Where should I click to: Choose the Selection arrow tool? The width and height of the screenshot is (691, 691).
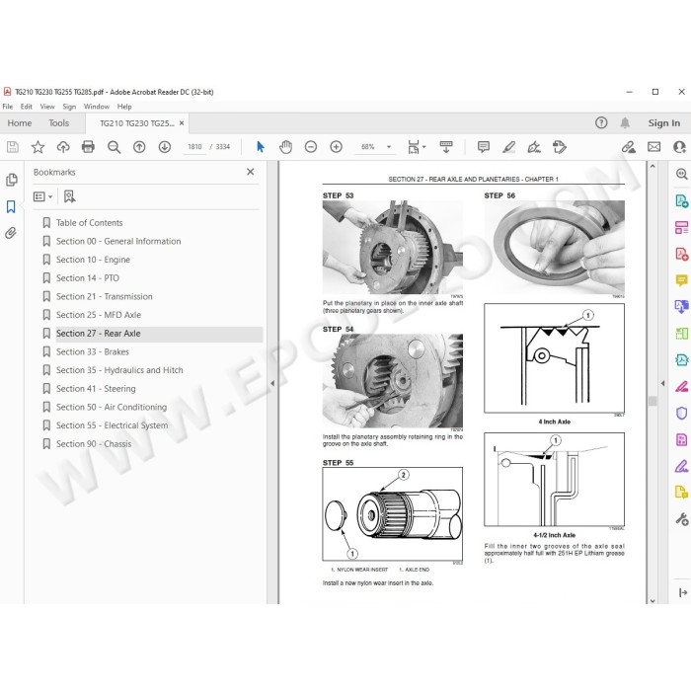(x=261, y=147)
